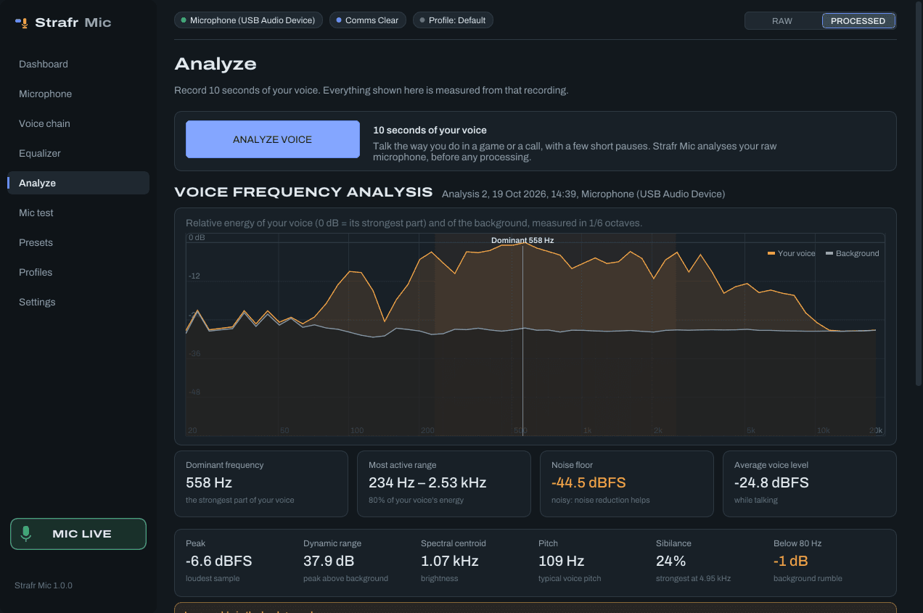Open the Equalizer page
The height and width of the screenshot is (613, 923).
click(x=78, y=153)
